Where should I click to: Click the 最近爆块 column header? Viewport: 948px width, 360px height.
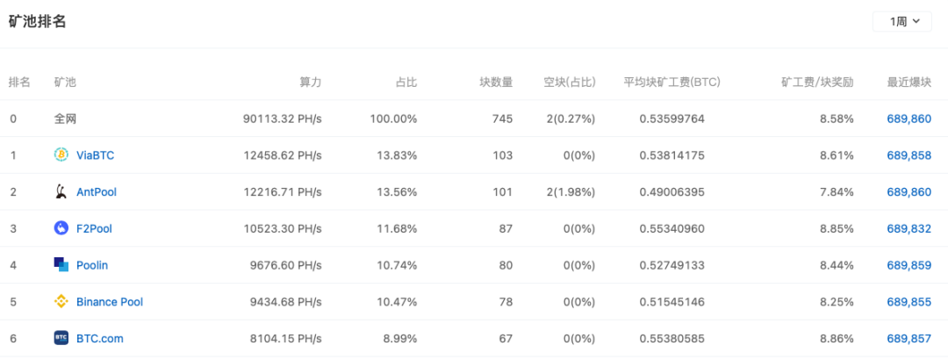908,83
